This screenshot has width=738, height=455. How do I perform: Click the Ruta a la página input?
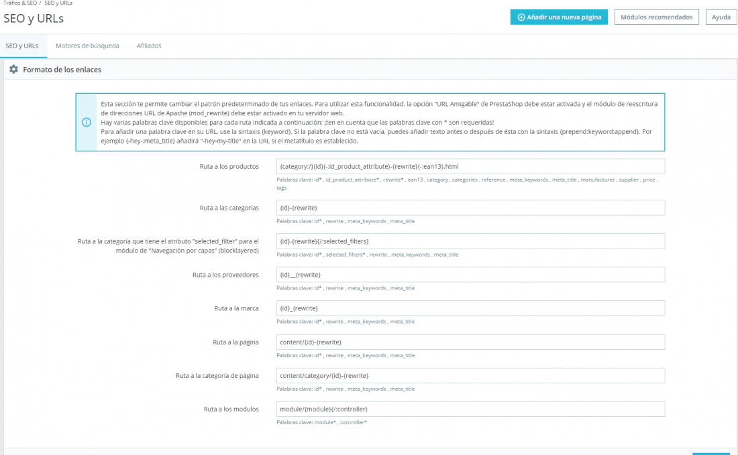[471, 342]
